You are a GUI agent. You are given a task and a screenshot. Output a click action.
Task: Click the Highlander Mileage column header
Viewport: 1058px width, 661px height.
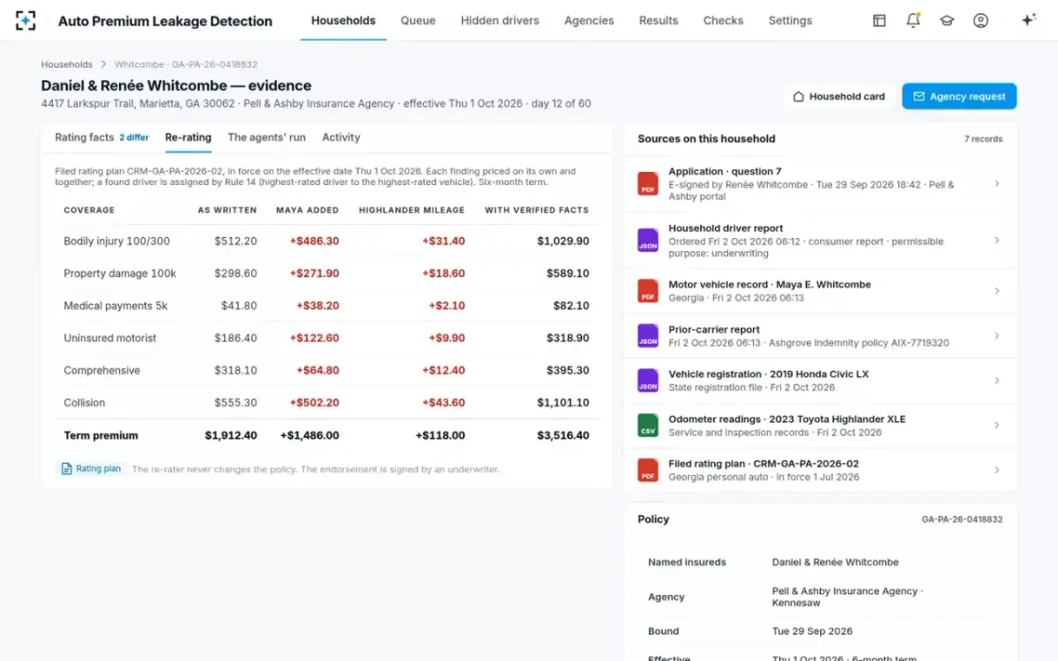412,210
